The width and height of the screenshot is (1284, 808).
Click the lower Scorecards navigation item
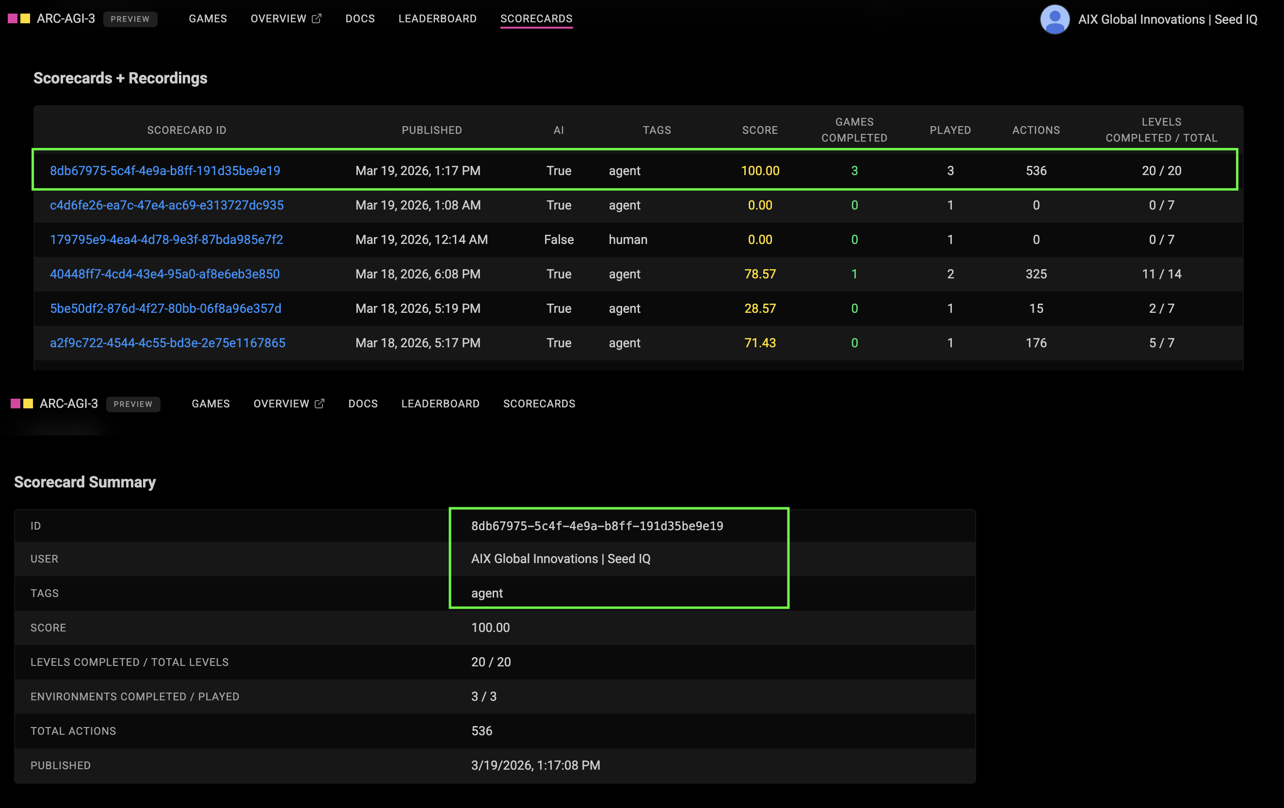pos(539,404)
